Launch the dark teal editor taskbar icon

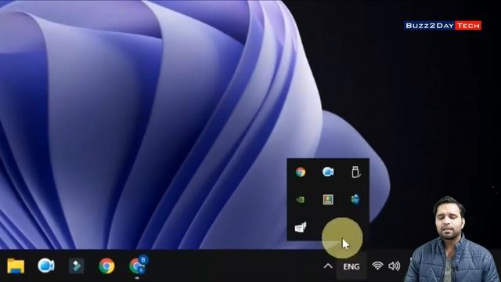tap(77, 266)
